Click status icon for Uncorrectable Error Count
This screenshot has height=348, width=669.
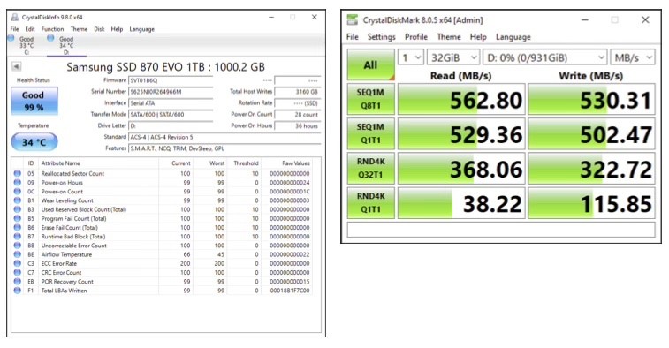click(x=17, y=246)
